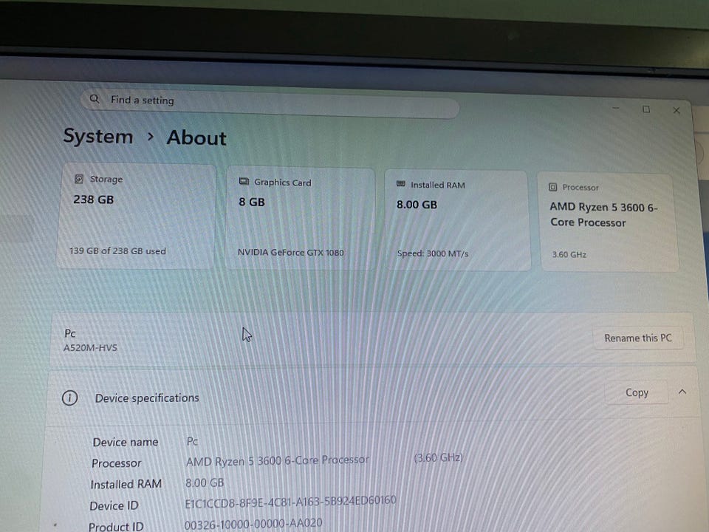709x532 pixels.
Task: Open the Processor card
Action: [609, 222]
